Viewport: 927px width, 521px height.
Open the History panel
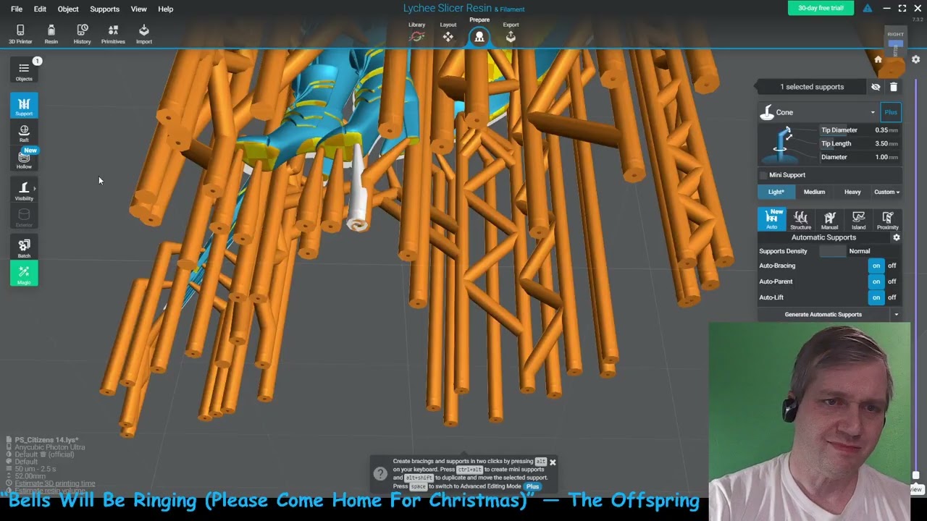tap(82, 33)
